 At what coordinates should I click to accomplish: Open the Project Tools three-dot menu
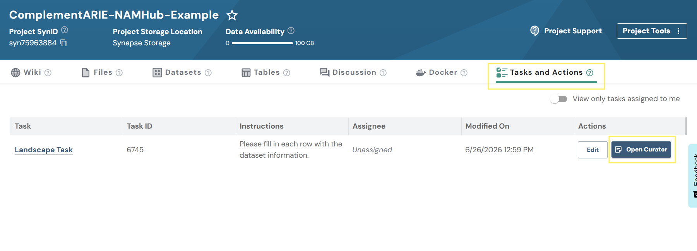(x=678, y=31)
